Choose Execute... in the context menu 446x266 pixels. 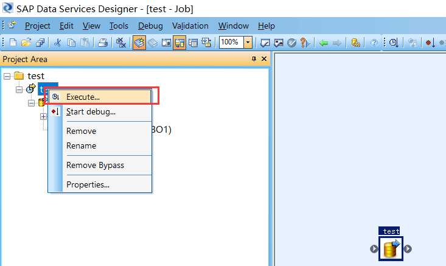click(100, 97)
